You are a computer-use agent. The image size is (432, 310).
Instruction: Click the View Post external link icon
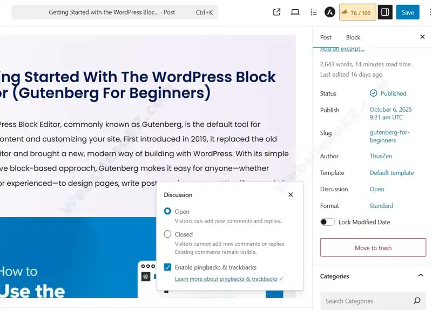(x=277, y=12)
